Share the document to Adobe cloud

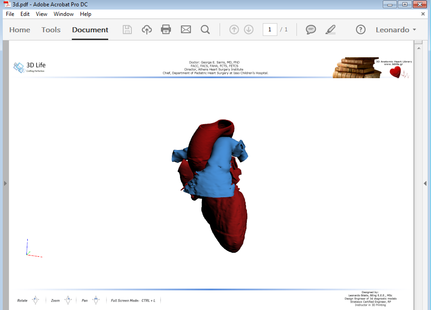point(146,30)
